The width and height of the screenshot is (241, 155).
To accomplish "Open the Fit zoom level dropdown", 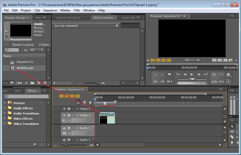I will [x=192, y=60].
